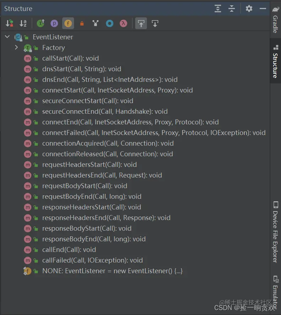Screen dimensions: 281x315
Task: Click the Factory interface icon
Action: click(28, 48)
